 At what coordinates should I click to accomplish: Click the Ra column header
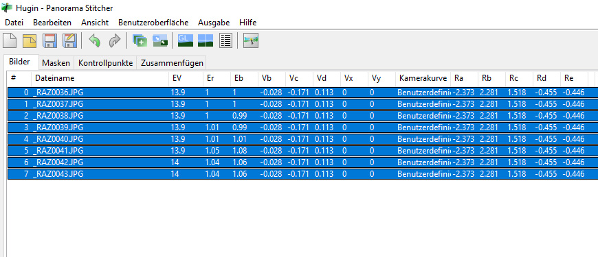[x=464, y=78]
